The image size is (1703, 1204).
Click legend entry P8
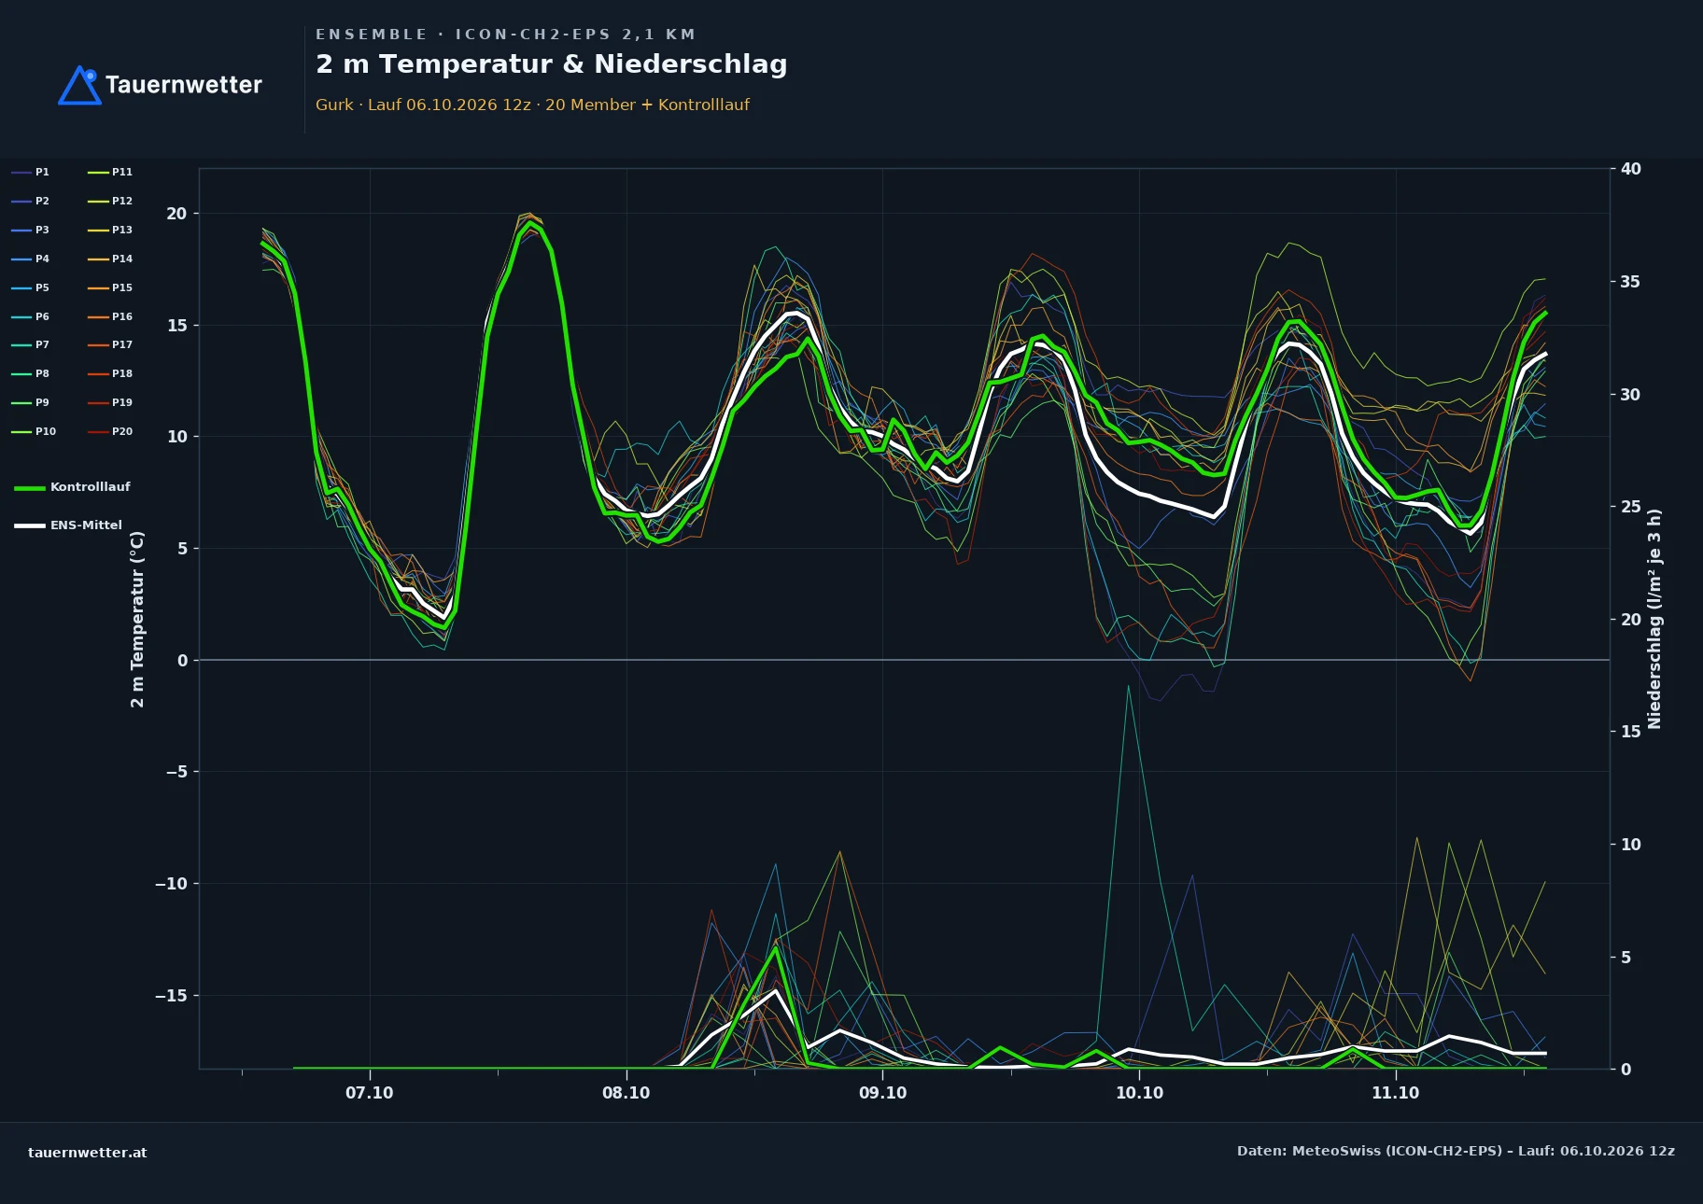30,373
